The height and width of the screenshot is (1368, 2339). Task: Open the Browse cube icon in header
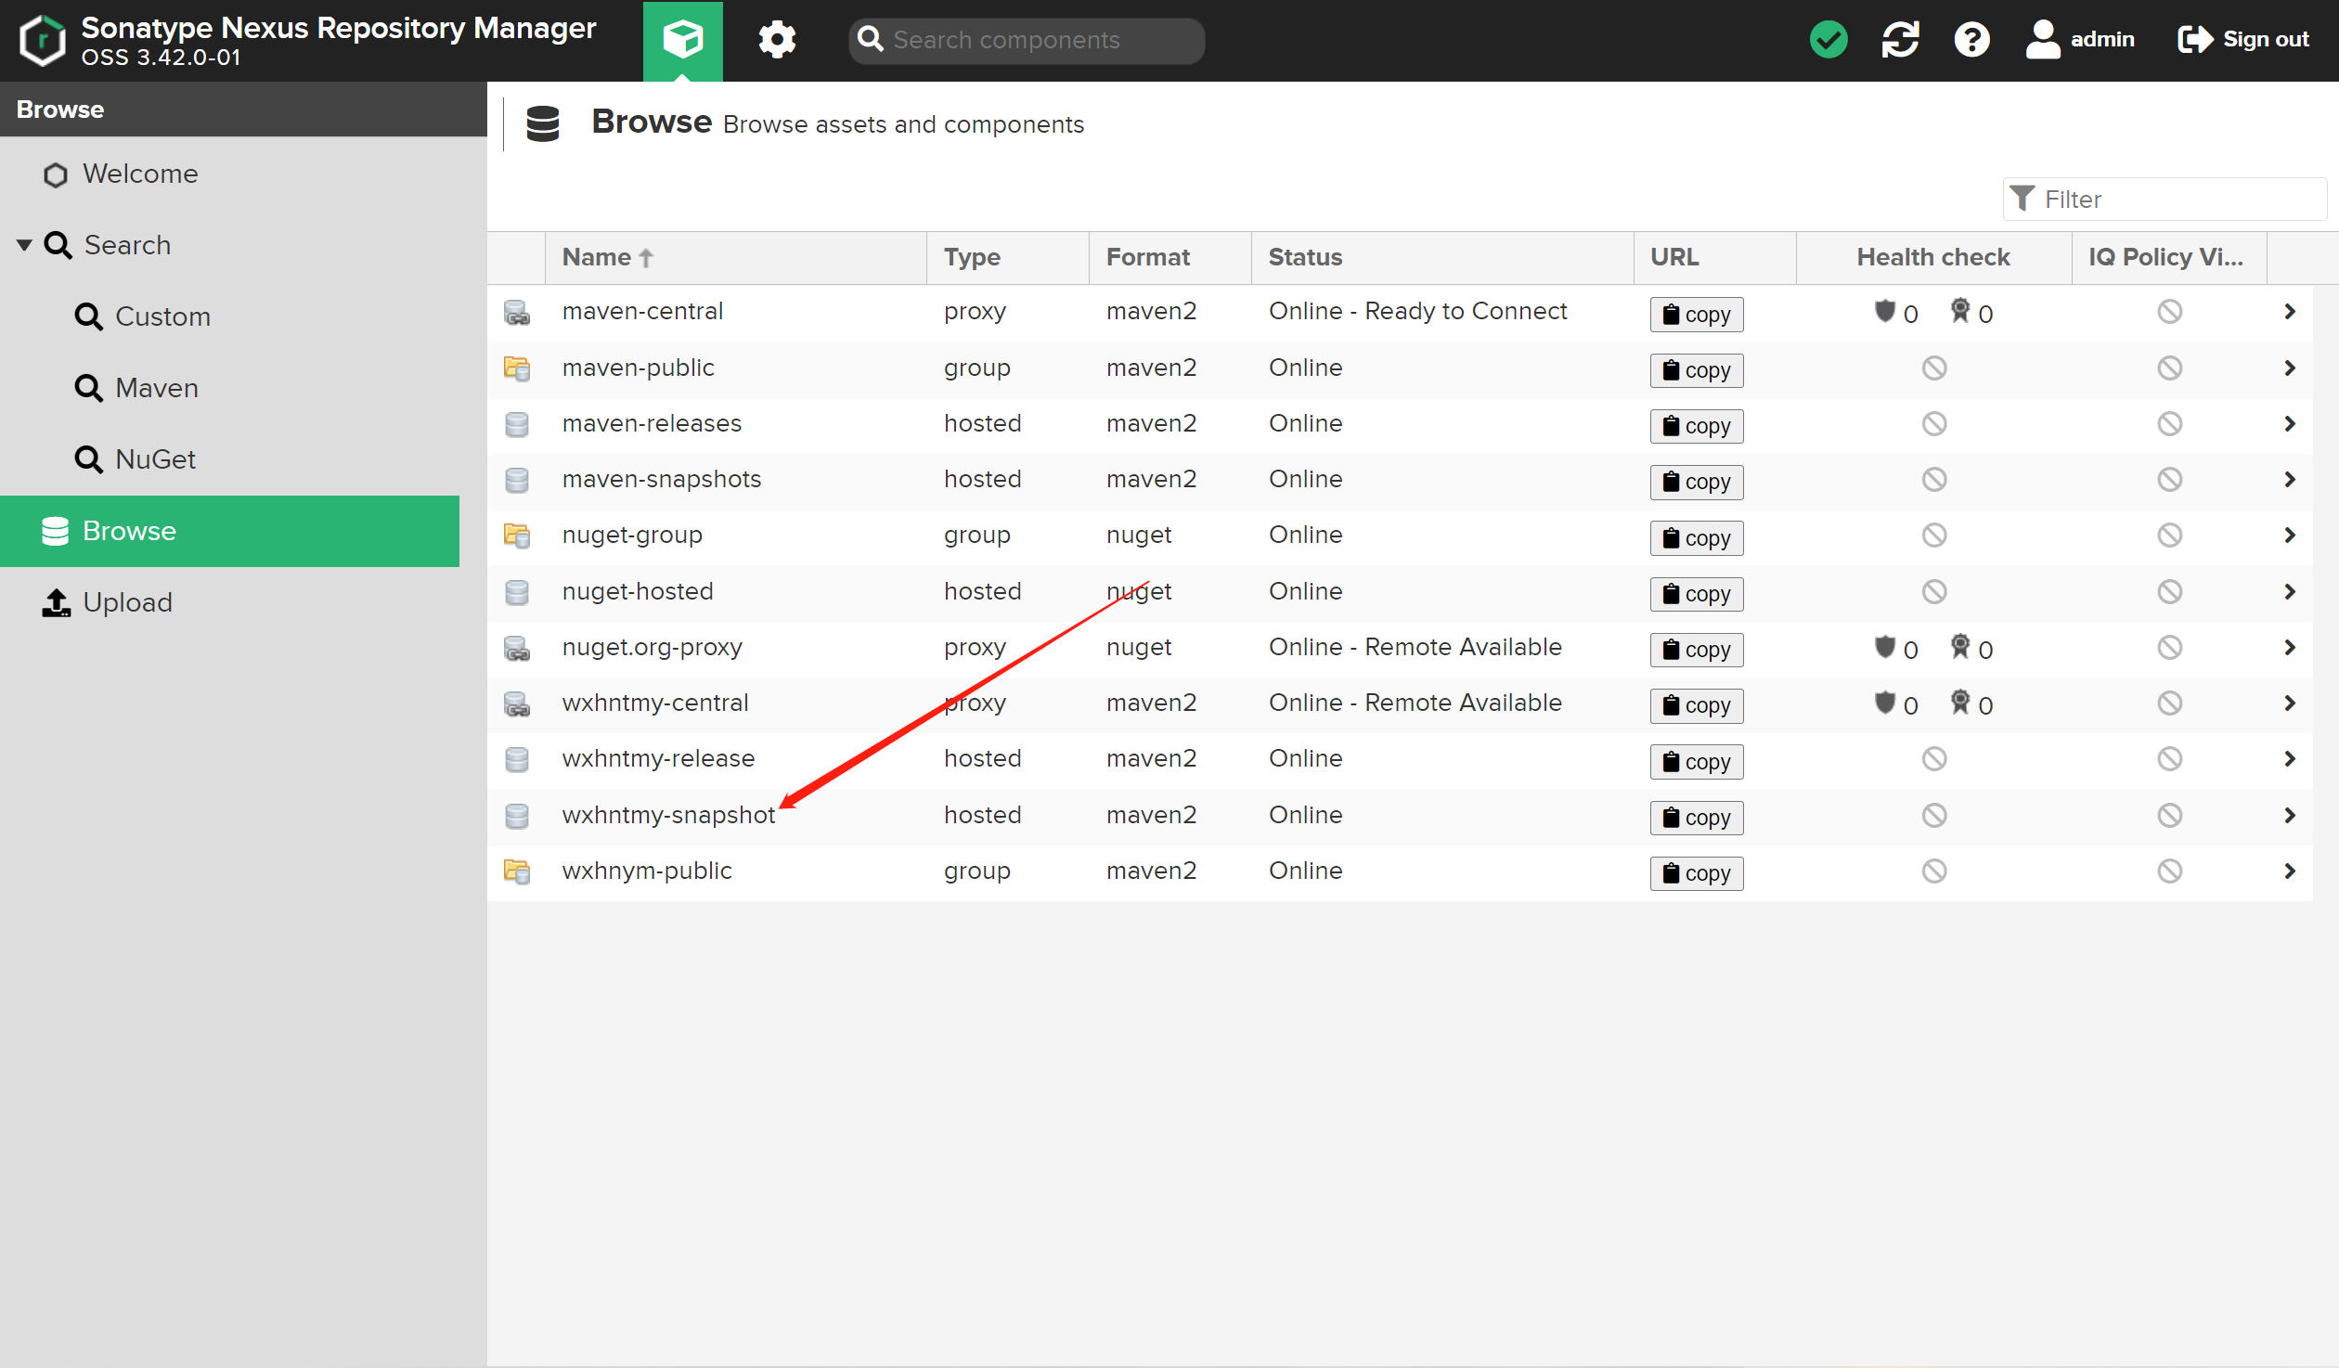[x=682, y=40]
